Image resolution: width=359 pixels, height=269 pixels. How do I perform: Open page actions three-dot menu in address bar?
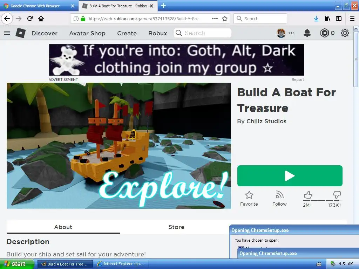click(x=215, y=19)
